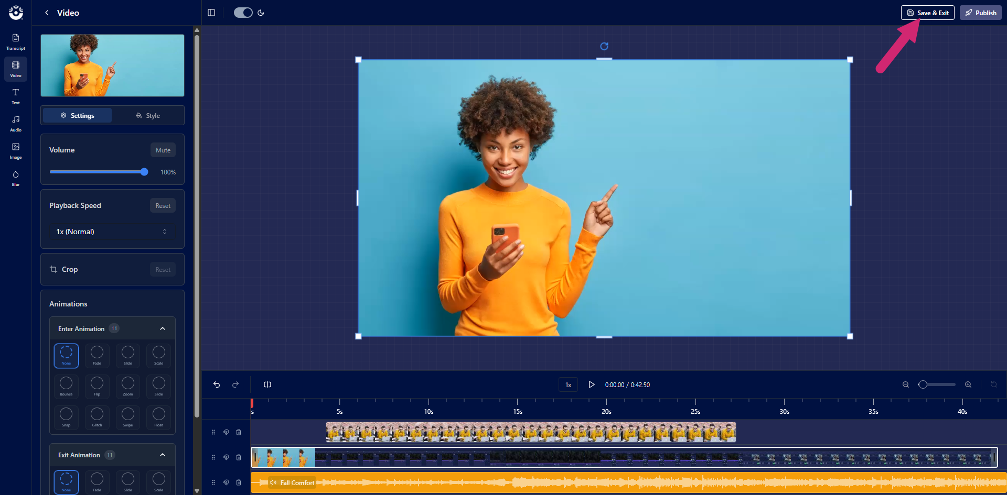Screen dimensions: 1007x495
Task: Select the Fade enter animation
Action: click(x=97, y=356)
